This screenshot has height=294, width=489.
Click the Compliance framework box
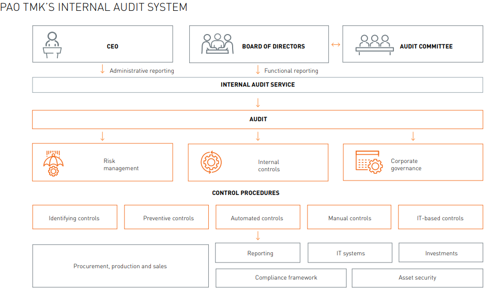click(x=281, y=278)
